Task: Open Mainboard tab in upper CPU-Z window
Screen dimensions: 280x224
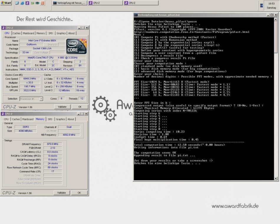Action: click(28, 33)
